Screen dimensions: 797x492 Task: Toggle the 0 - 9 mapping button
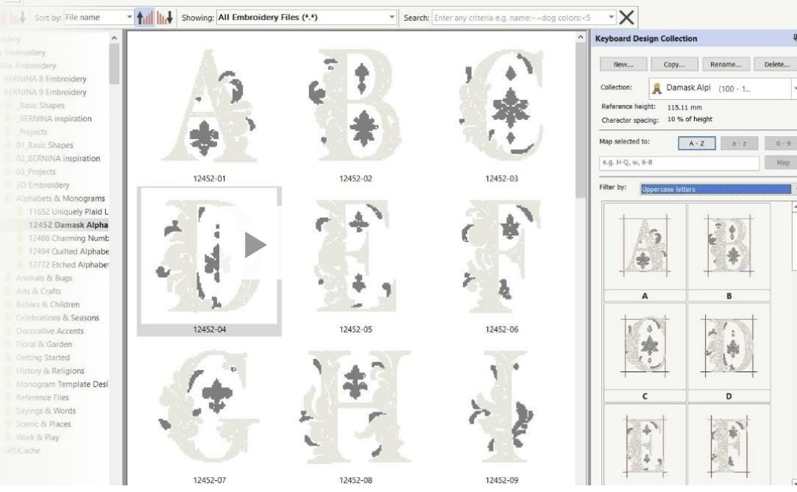pos(782,143)
